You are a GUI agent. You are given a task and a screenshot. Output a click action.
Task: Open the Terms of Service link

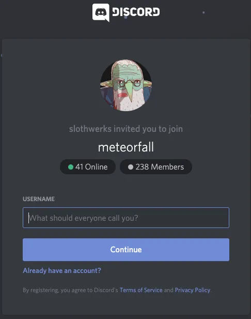141,290
